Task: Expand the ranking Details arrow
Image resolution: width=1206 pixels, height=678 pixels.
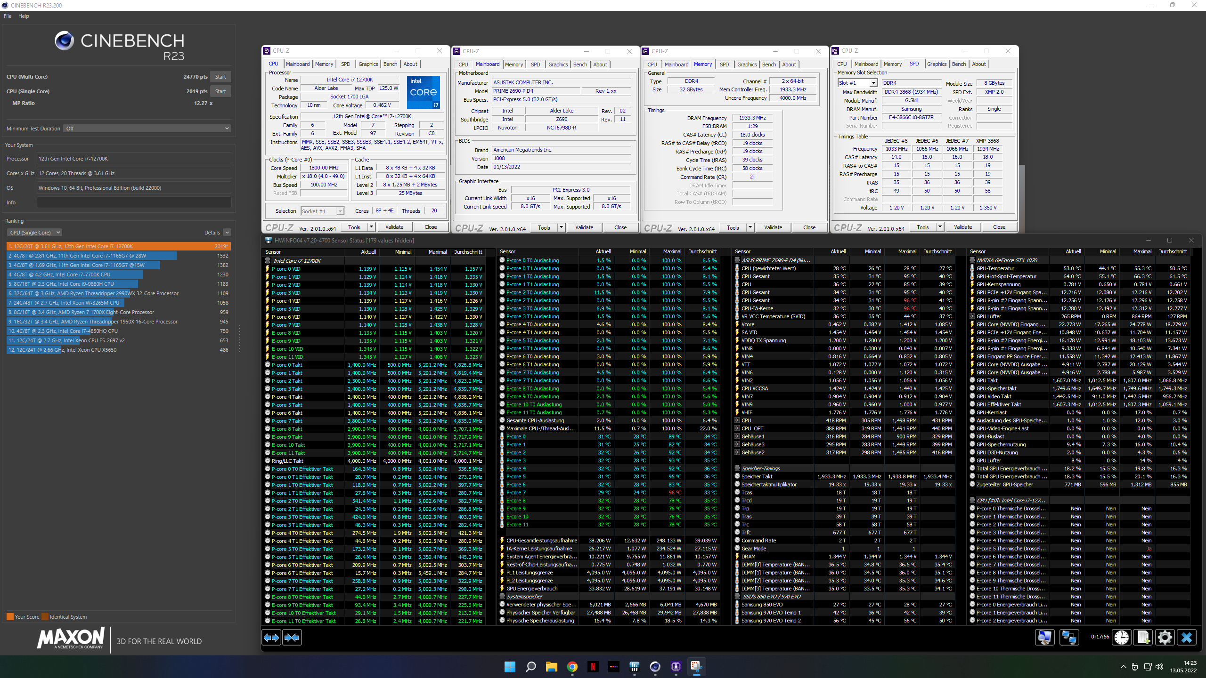Action: (227, 233)
